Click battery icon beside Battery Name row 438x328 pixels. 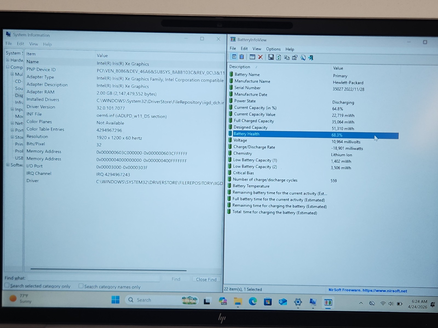pos(231,74)
